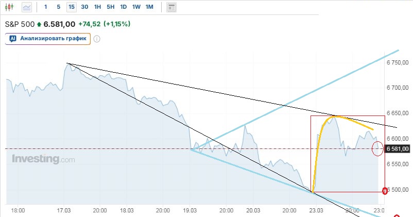Click the Investing.com watermark logo

pyautogui.click(x=43, y=159)
